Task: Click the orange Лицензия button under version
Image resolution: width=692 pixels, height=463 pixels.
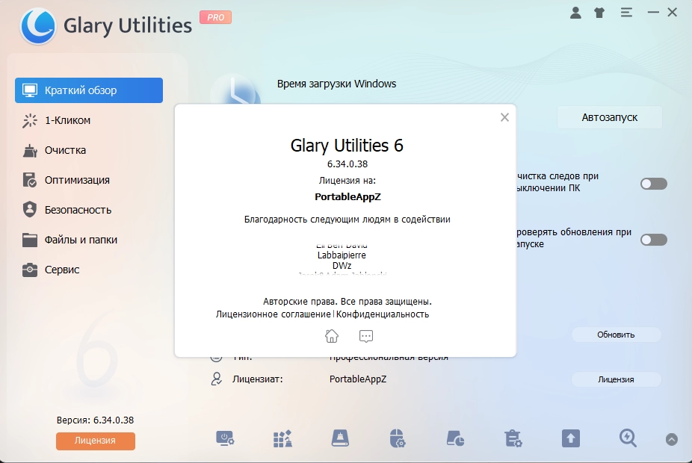Action: pos(96,441)
